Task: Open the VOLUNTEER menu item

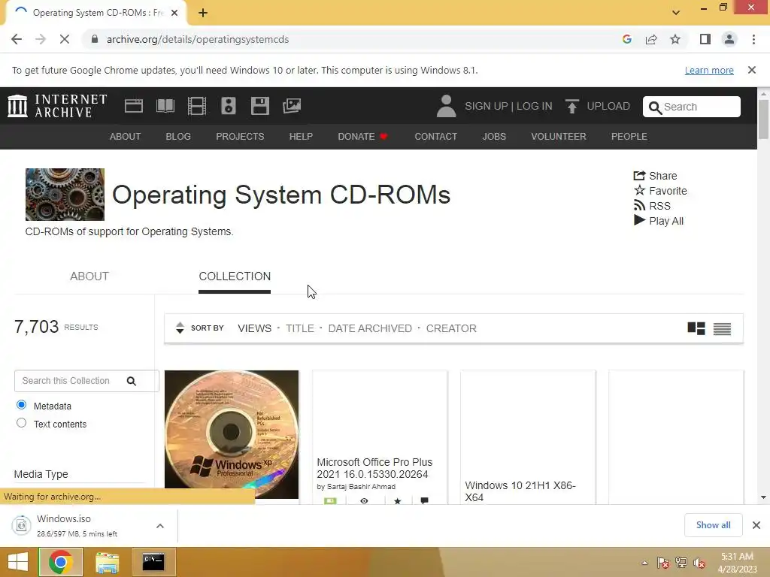Action: 559,137
